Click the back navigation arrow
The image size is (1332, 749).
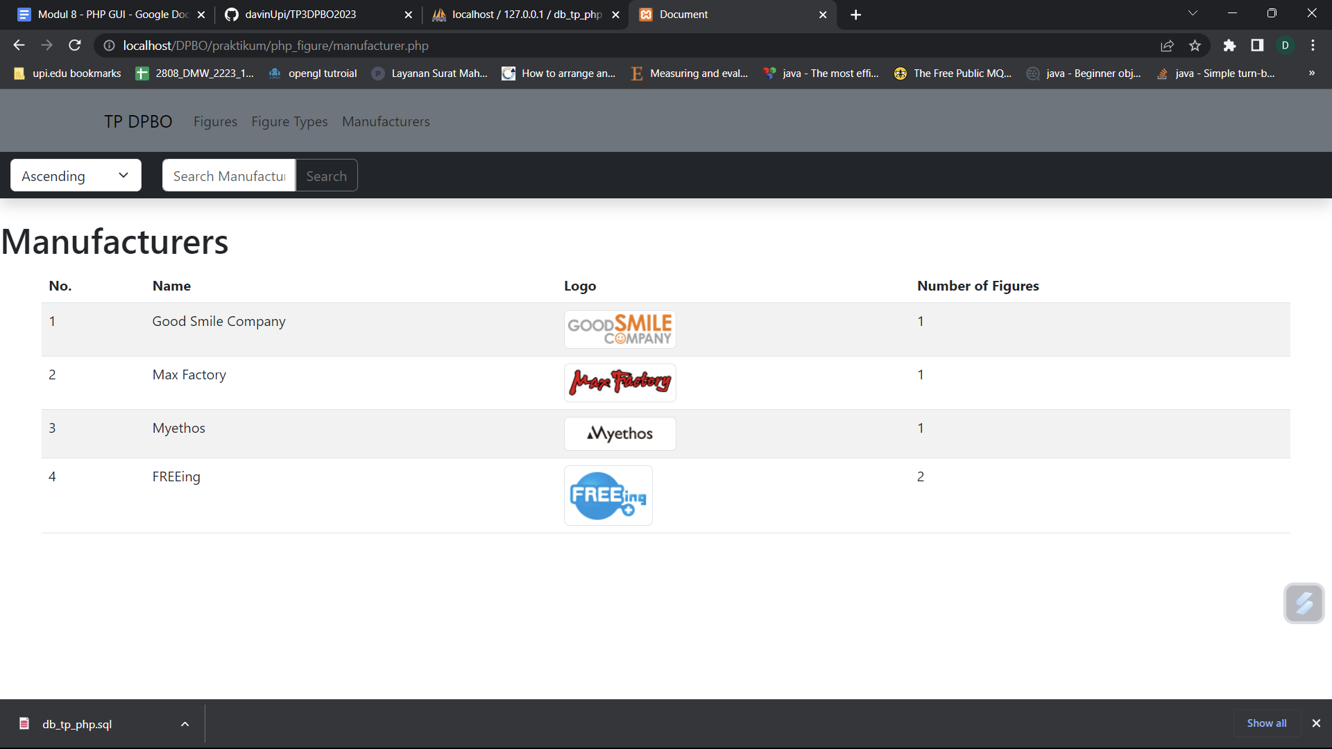pos(18,45)
